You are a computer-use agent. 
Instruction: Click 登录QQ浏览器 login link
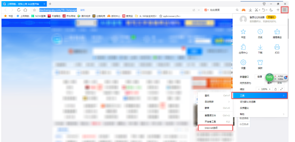(x=257, y=17)
